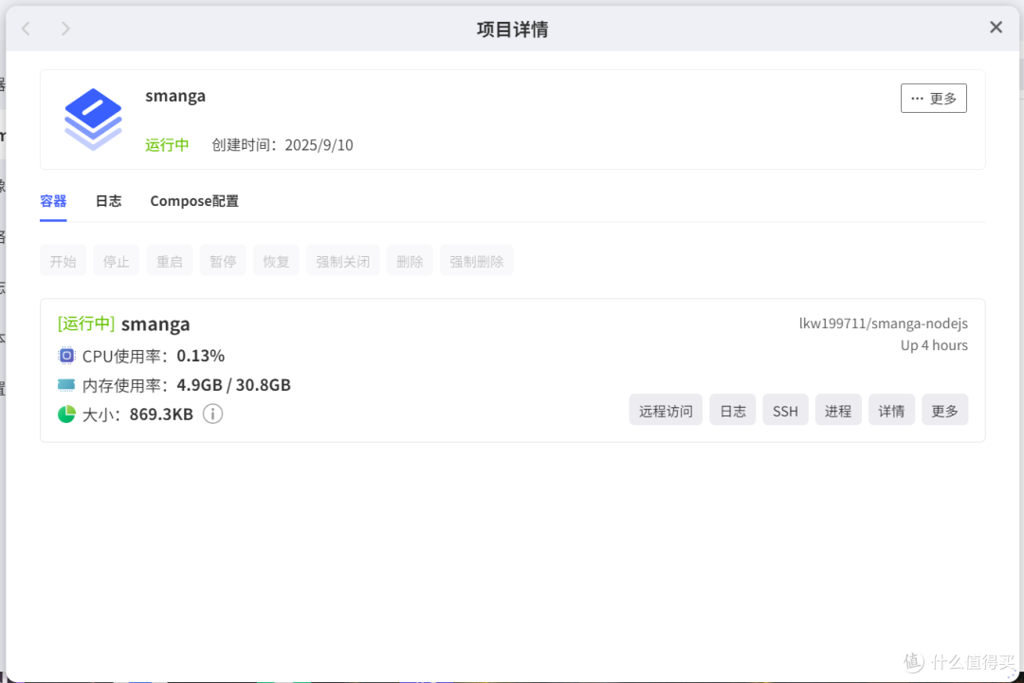View 进程 of the smanga container
This screenshot has width=1024, height=683.
click(x=838, y=410)
